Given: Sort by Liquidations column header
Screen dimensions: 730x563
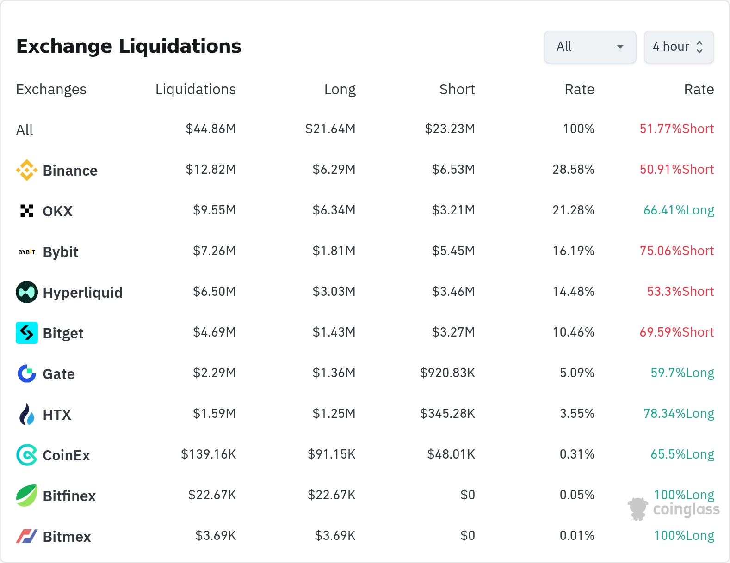Looking at the screenshot, I should tap(195, 89).
